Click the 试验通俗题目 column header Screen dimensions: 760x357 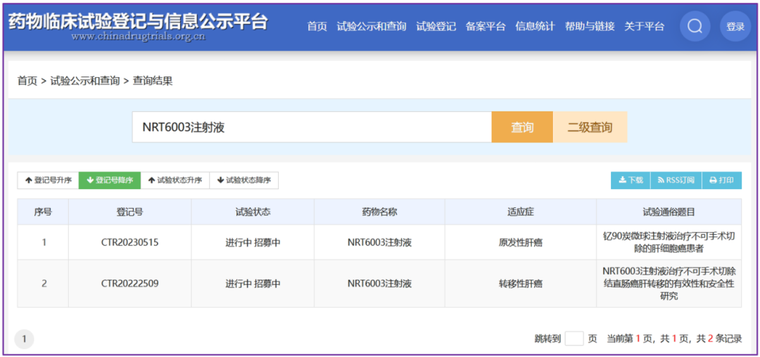669,212
